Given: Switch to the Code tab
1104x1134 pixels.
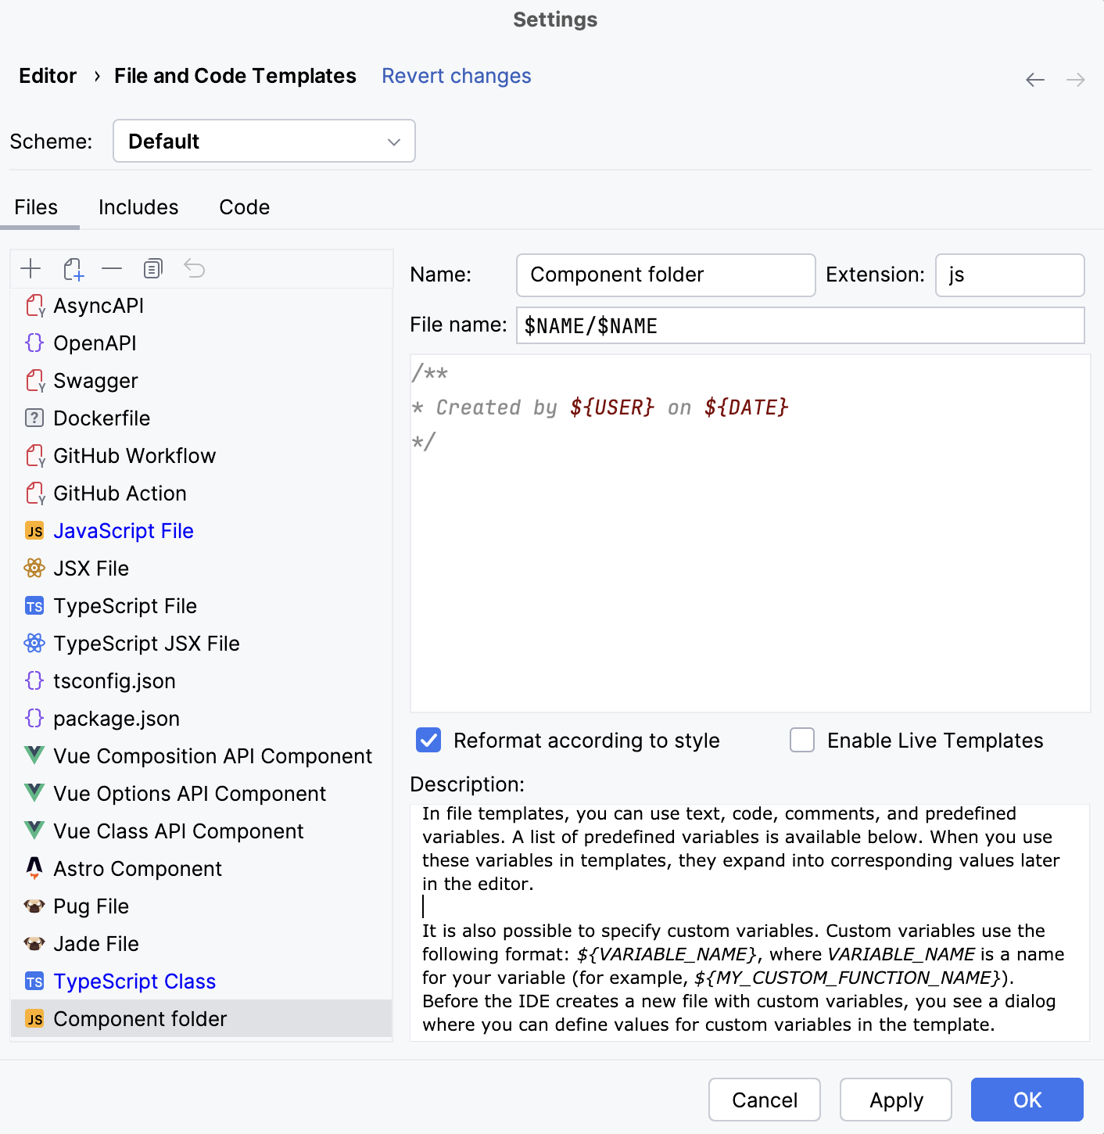Looking at the screenshot, I should pos(244,206).
